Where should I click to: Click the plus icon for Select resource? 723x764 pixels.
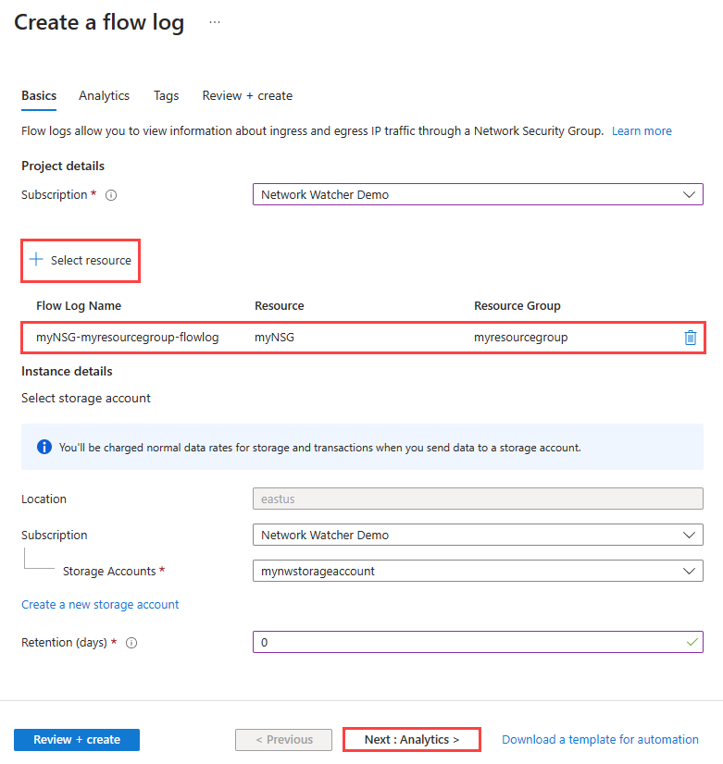[x=36, y=260]
